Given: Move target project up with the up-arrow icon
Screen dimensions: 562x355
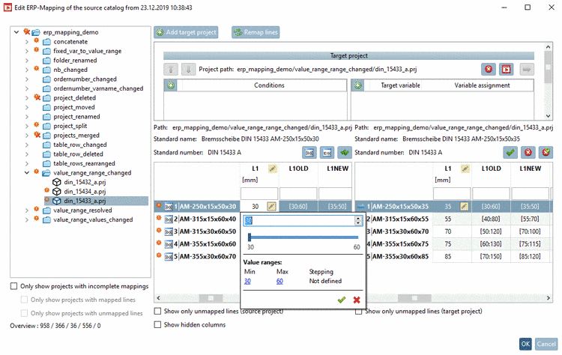Looking at the screenshot, I should click(171, 69).
